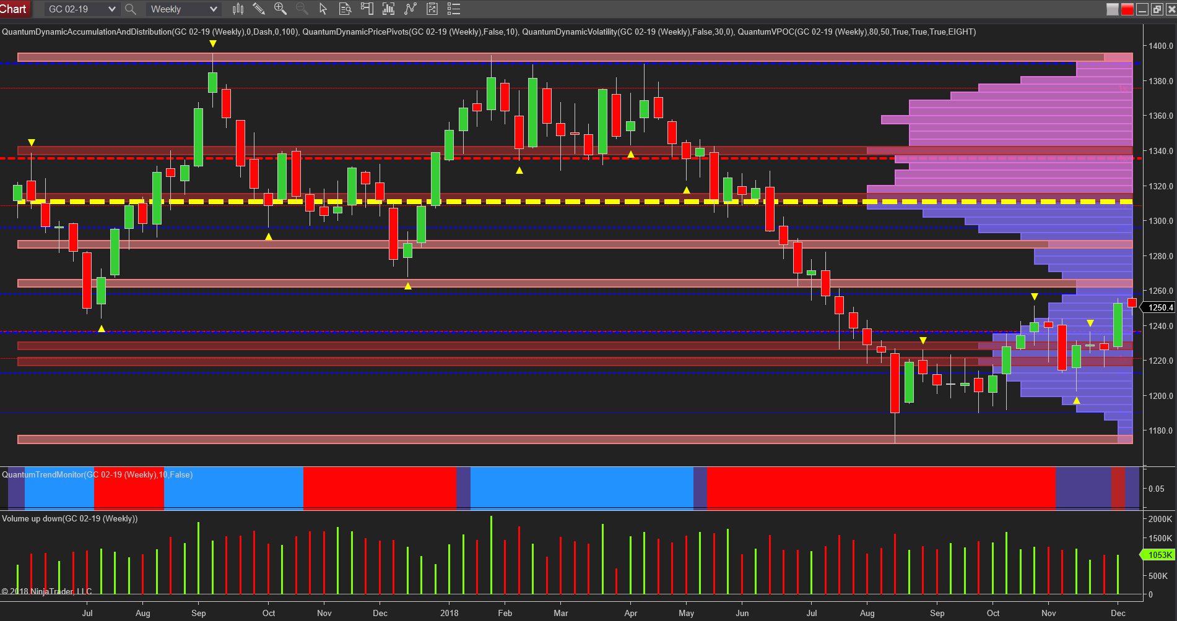Select the cursor pointer tool

[323, 9]
